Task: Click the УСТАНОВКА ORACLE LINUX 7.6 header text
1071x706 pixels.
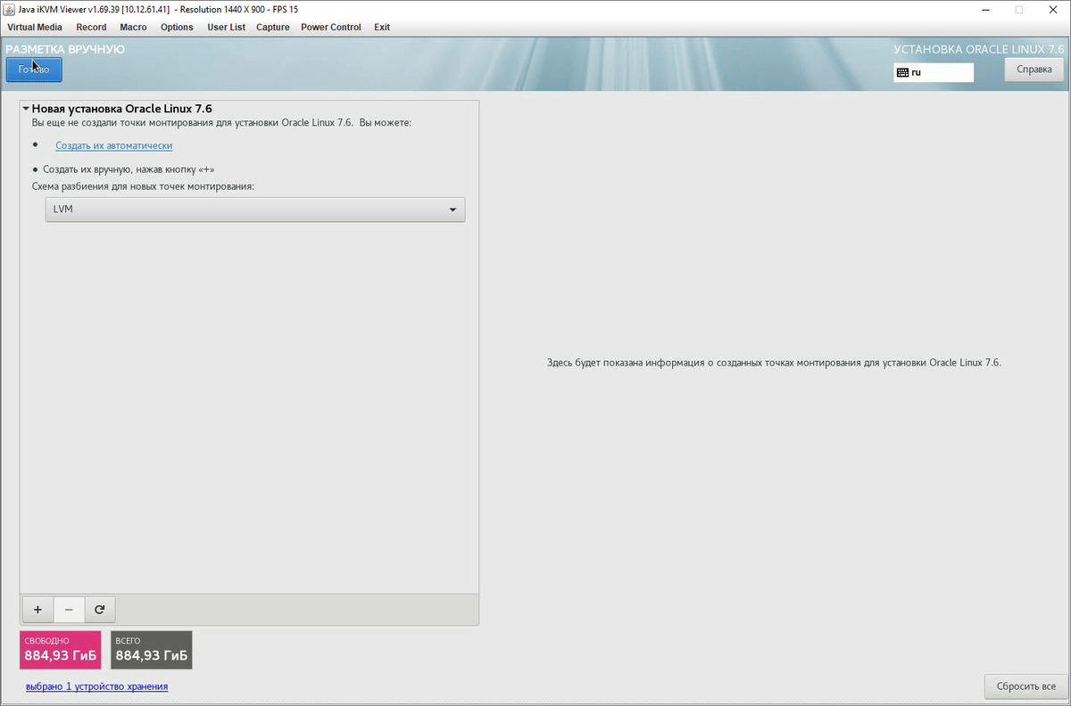Action: (979, 50)
